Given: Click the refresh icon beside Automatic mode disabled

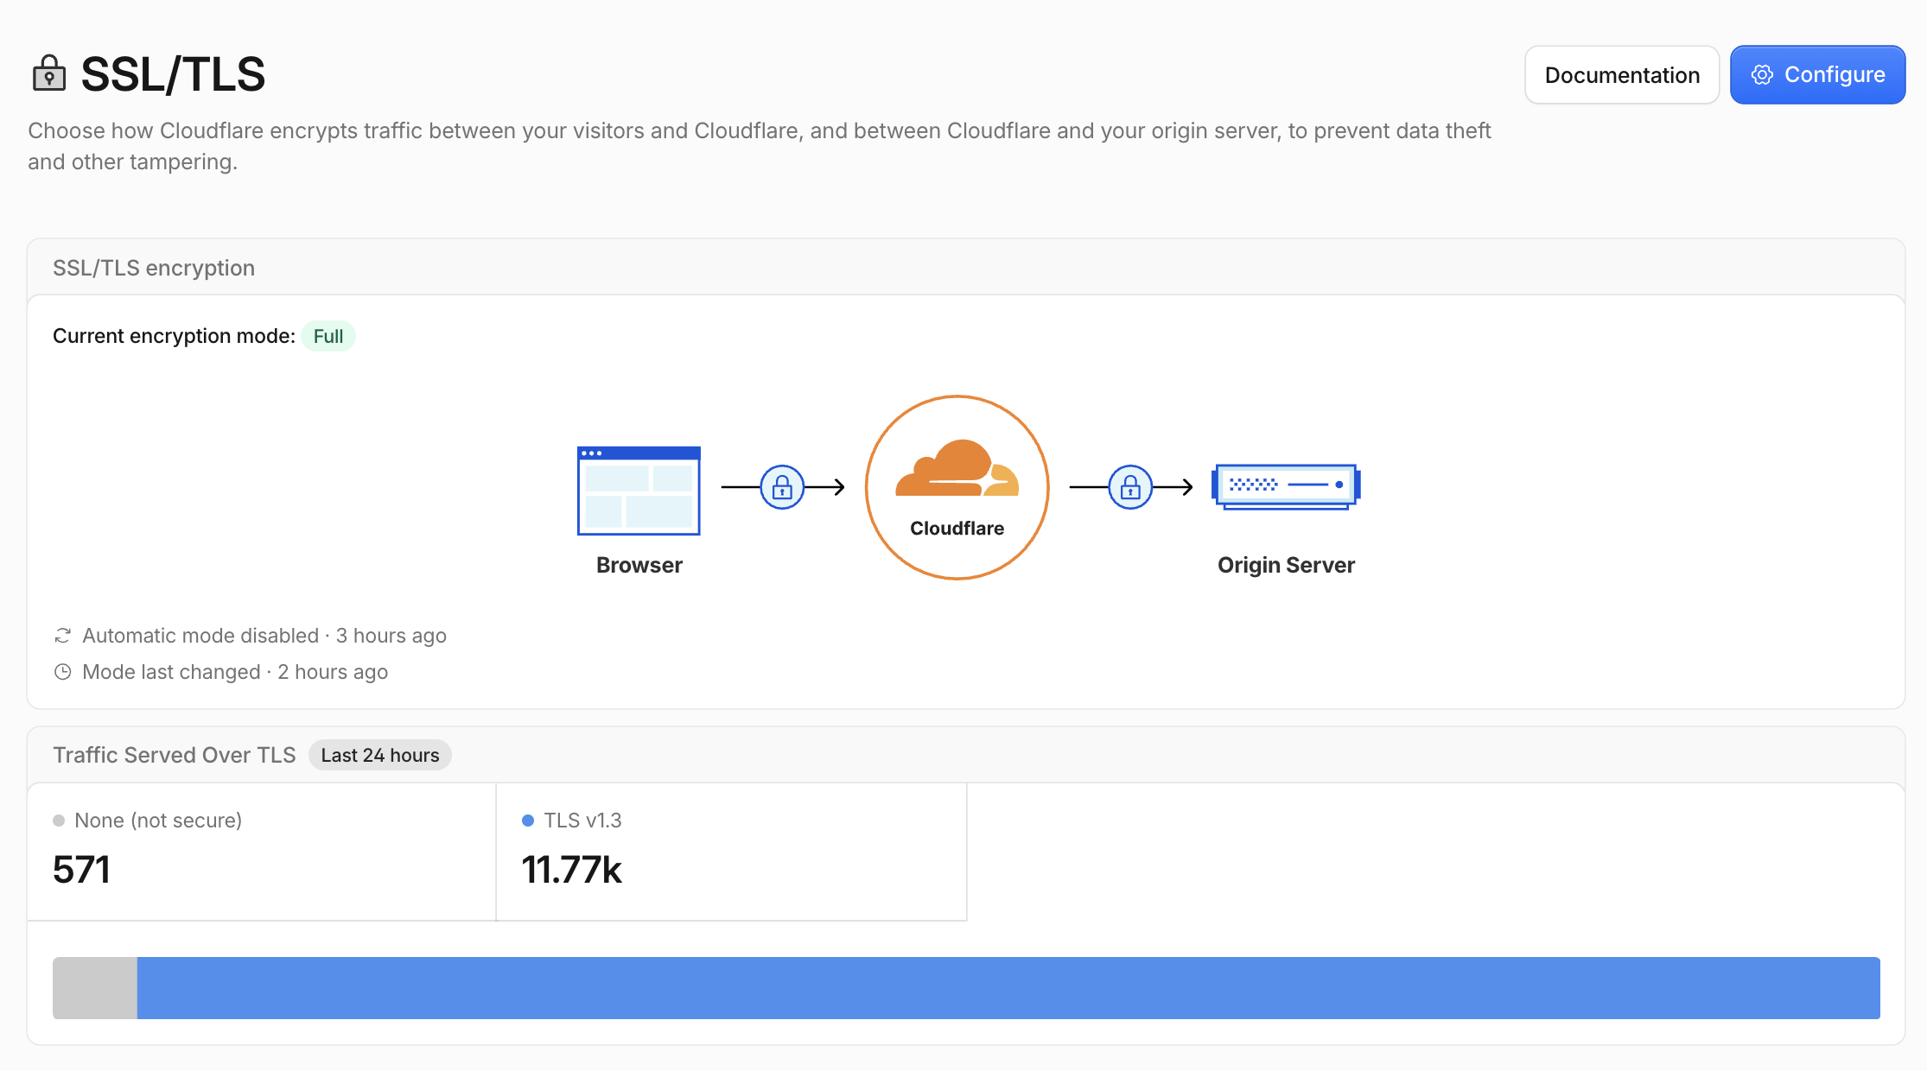Looking at the screenshot, I should click(x=63, y=636).
